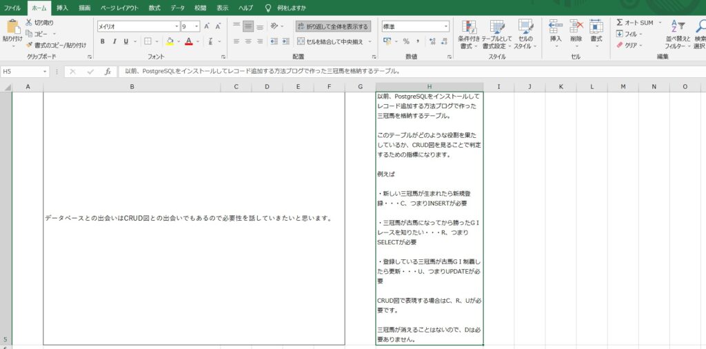The height and width of the screenshot is (349, 706).
Task: Click the text orientation icon
Action: [274, 27]
